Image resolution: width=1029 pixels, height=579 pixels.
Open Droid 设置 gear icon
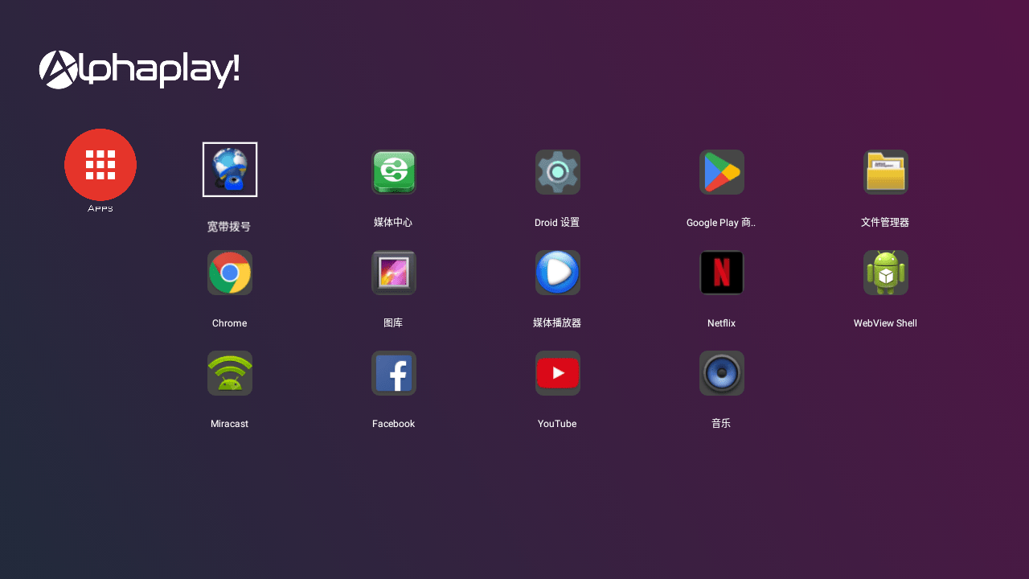tap(558, 172)
